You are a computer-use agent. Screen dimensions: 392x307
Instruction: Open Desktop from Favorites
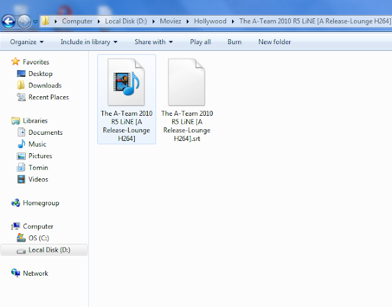click(40, 74)
